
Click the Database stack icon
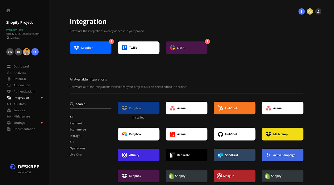[9, 79]
